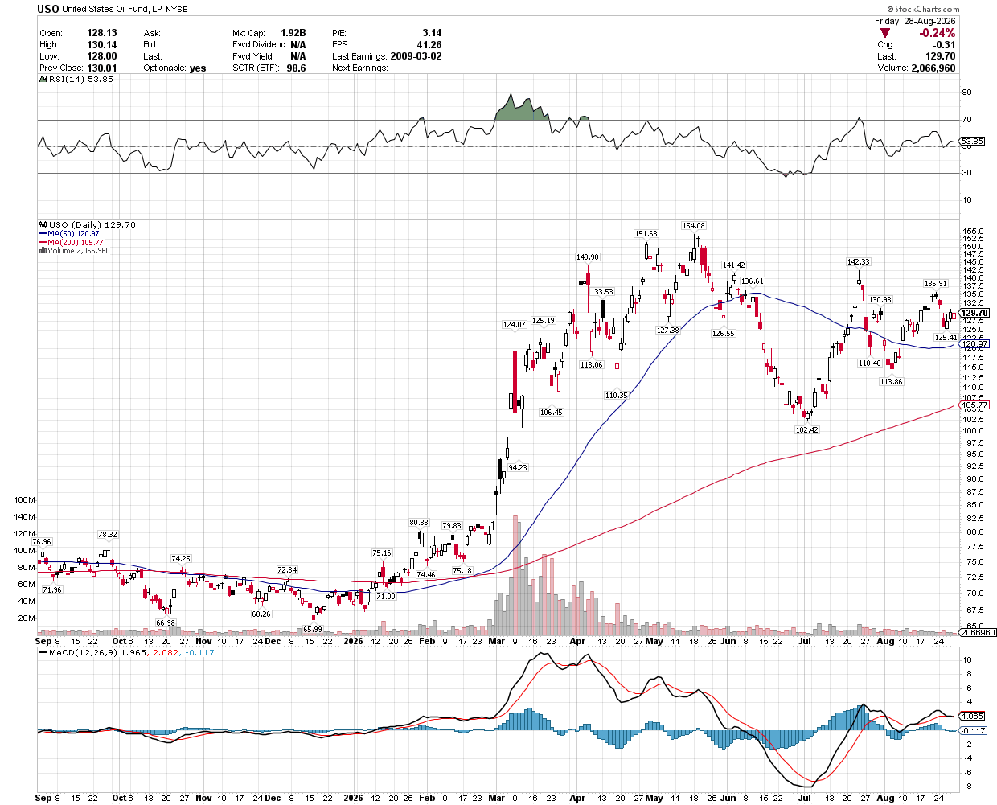Click the 110.35 low price label
This screenshot has width=997, height=805.
tap(616, 396)
